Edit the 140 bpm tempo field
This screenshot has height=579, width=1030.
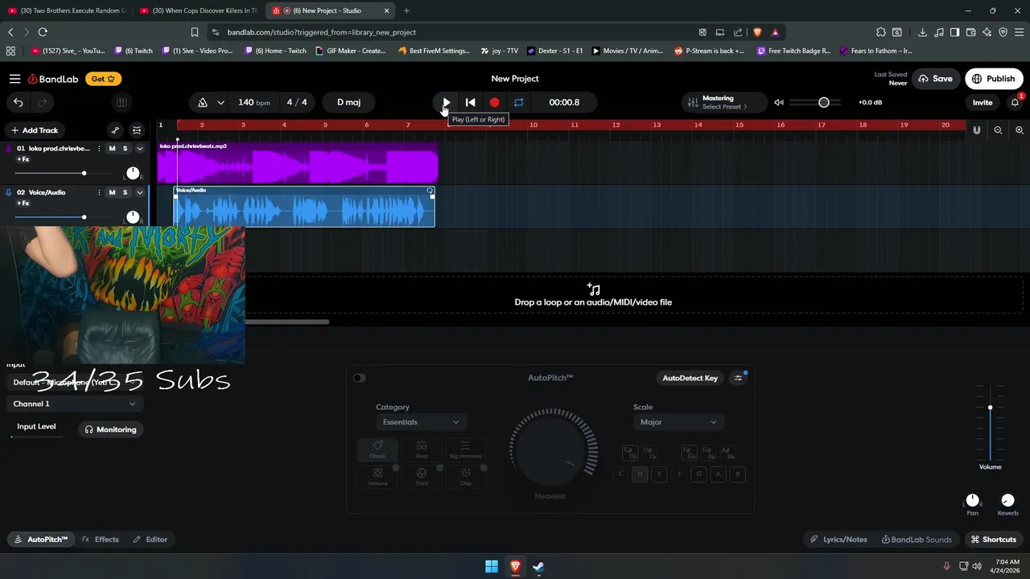click(x=253, y=102)
